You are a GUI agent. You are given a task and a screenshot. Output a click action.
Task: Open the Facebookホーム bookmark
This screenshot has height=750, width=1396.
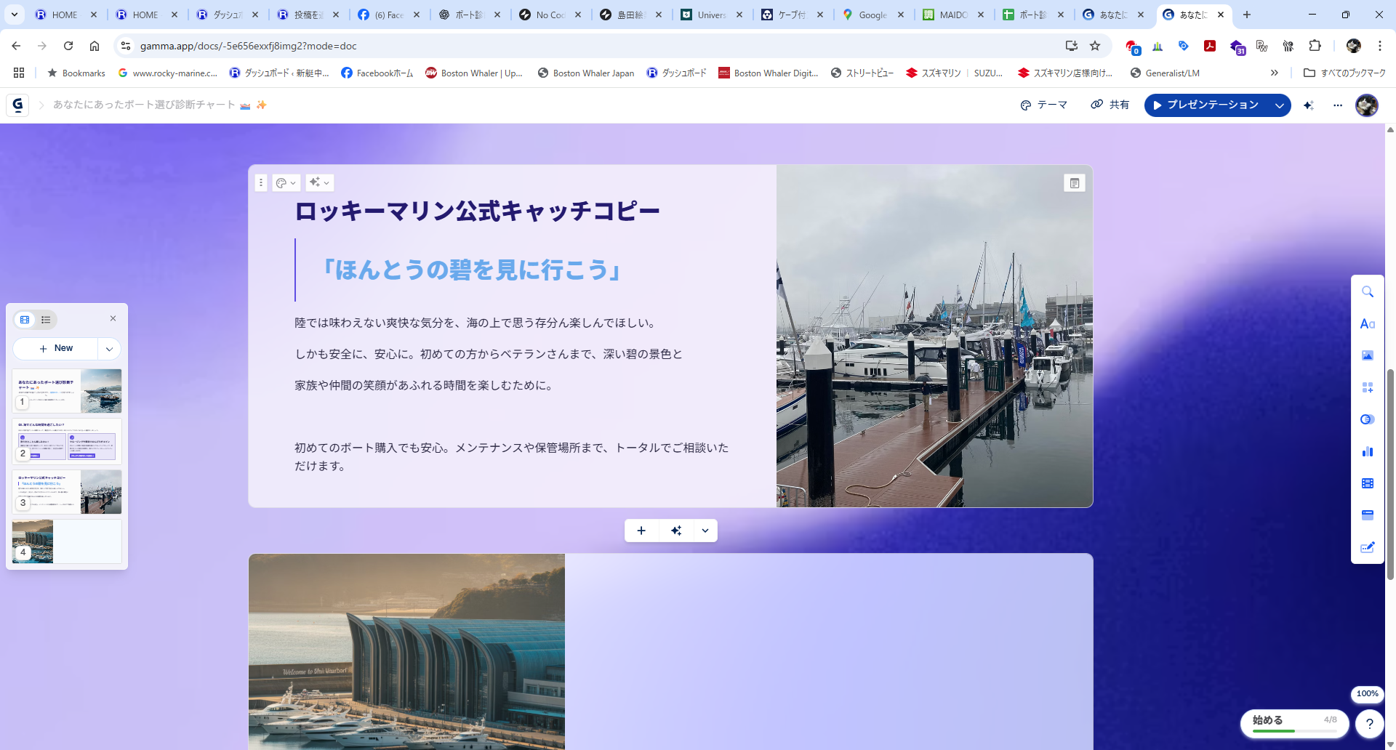(377, 73)
